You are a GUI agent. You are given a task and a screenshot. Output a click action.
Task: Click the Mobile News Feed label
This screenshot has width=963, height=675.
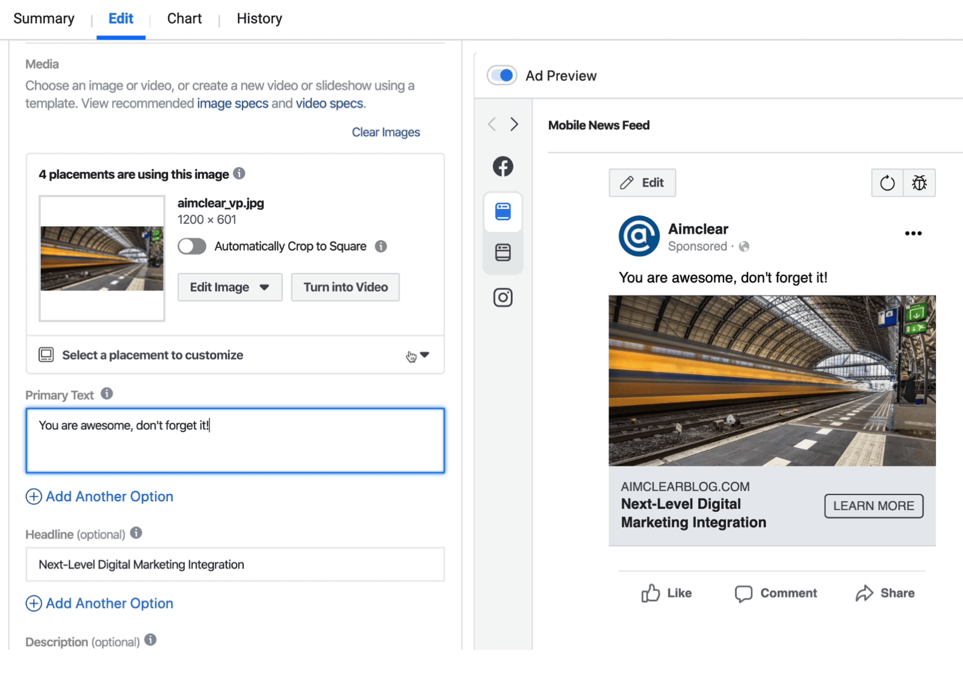pyautogui.click(x=599, y=125)
